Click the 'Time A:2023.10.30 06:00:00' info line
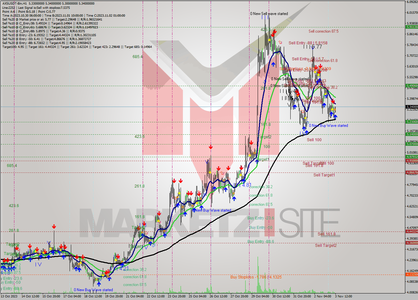The height and width of the screenshot is (300, 418). [22, 15]
